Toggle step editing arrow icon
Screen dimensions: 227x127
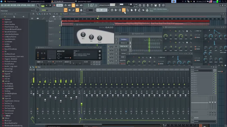click(x=69, y=10)
